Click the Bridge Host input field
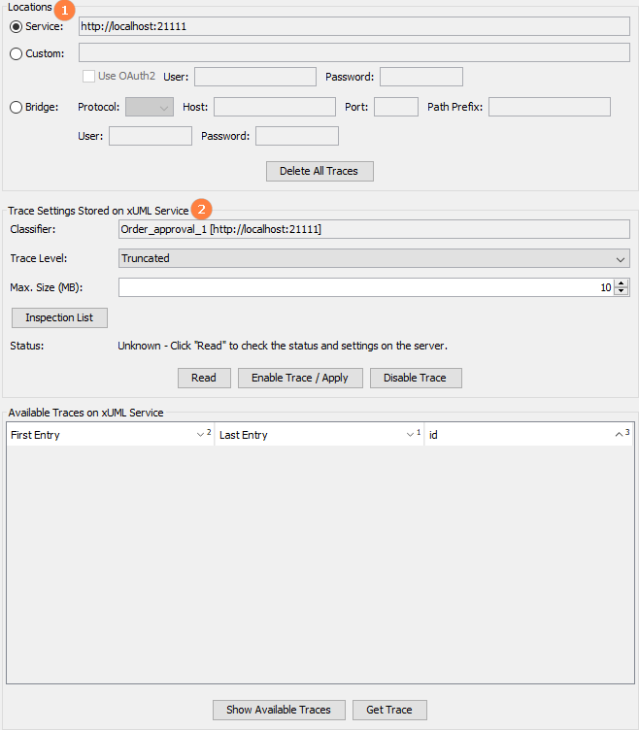This screenshot has height=730, width=639. (x=274, y=107)
